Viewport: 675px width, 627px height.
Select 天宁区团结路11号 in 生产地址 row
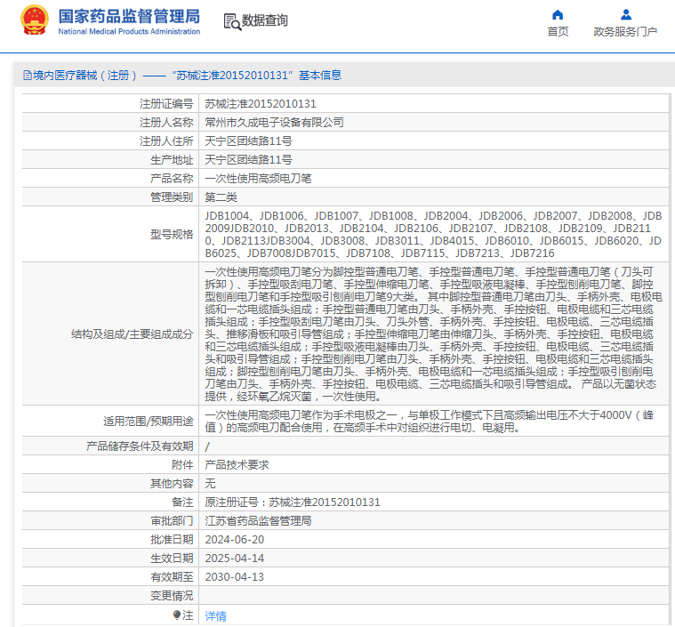tap(248, 160)
